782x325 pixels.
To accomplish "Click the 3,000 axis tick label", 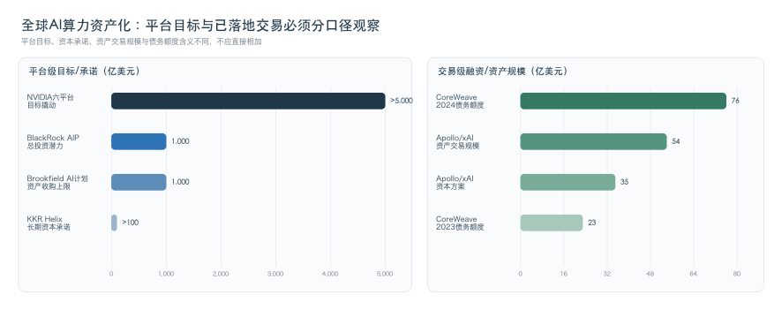I will tap(275, 274).
